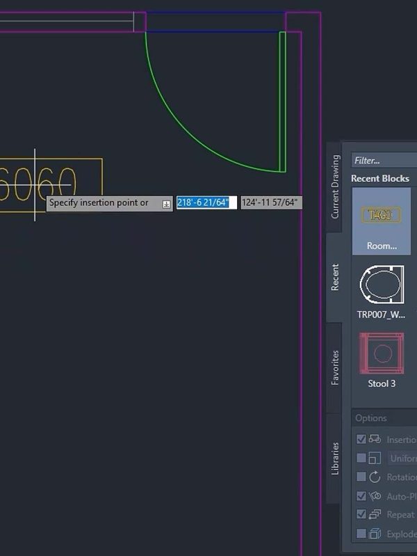Screen dimensions: 417x556
Task: Enable the Explode checkbox
Action: point(361,533)
